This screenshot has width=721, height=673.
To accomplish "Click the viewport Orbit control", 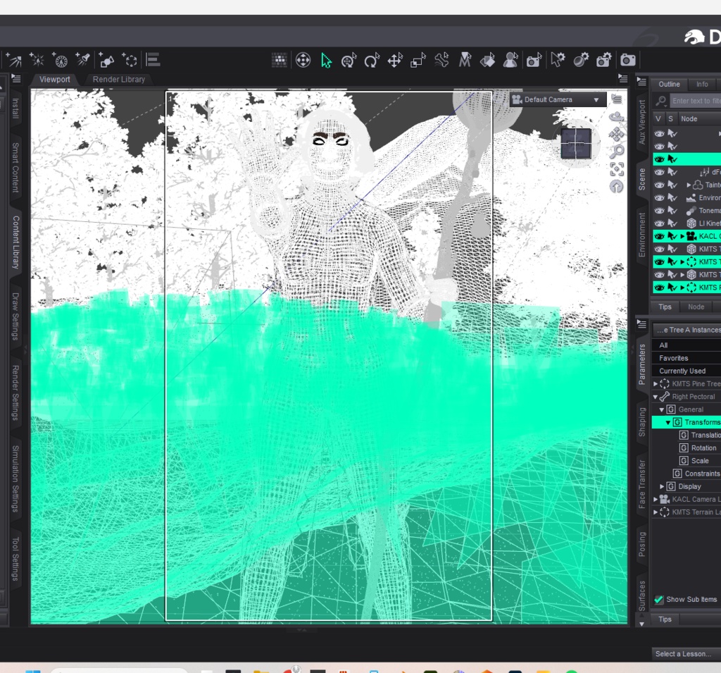I will pyautogui.click(x=617, y=117).
